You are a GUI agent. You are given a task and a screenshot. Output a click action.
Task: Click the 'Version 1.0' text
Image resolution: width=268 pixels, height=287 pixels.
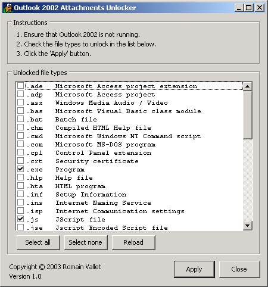tap(25, 276)
